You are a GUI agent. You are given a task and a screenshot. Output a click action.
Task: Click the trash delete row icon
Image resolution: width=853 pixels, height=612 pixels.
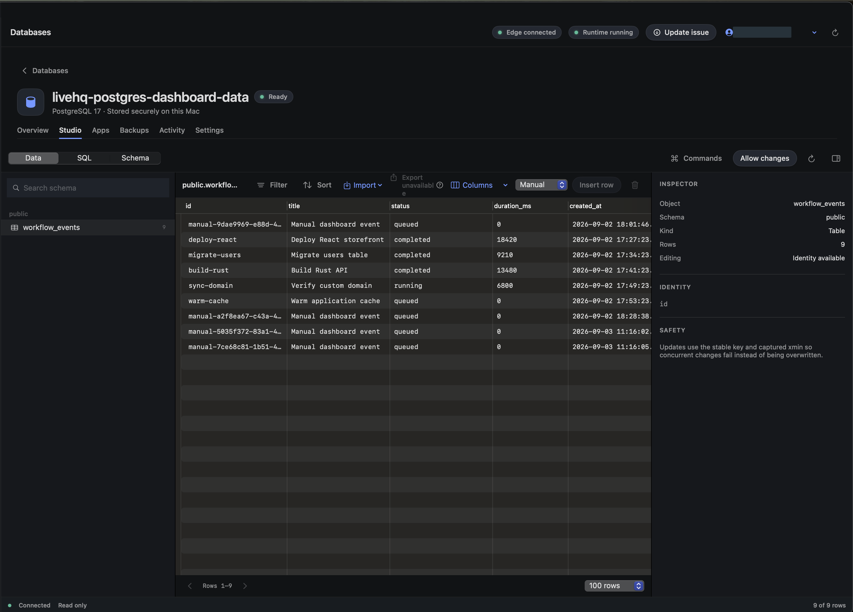point(635,185)
